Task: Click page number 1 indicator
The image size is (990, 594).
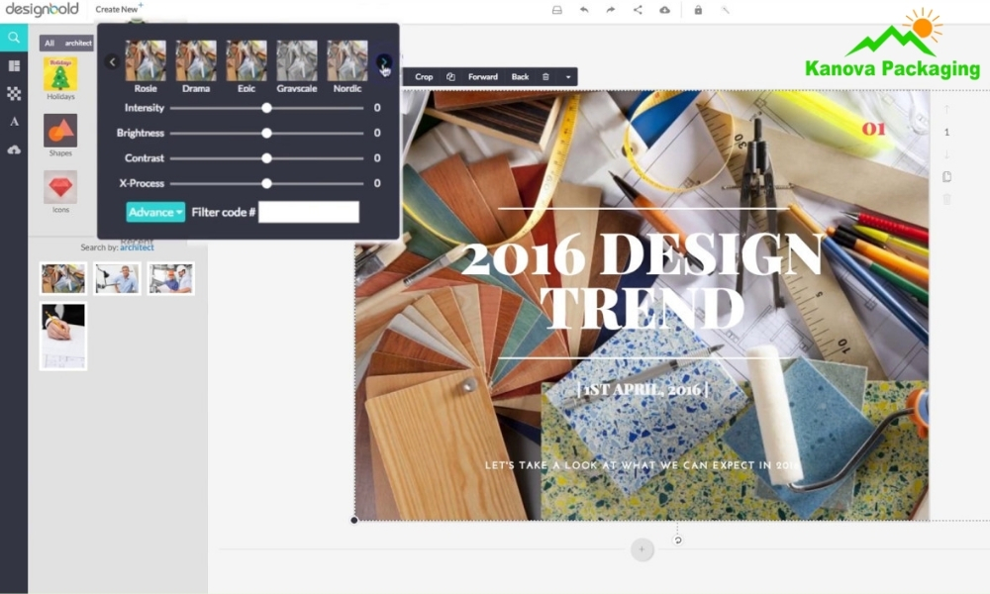Action: (946, 132)
